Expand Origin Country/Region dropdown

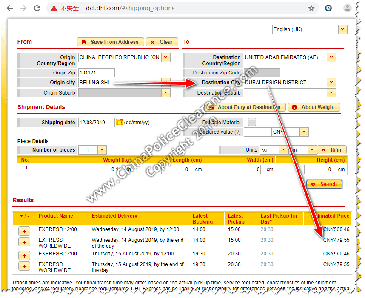[x=166, y=57]
